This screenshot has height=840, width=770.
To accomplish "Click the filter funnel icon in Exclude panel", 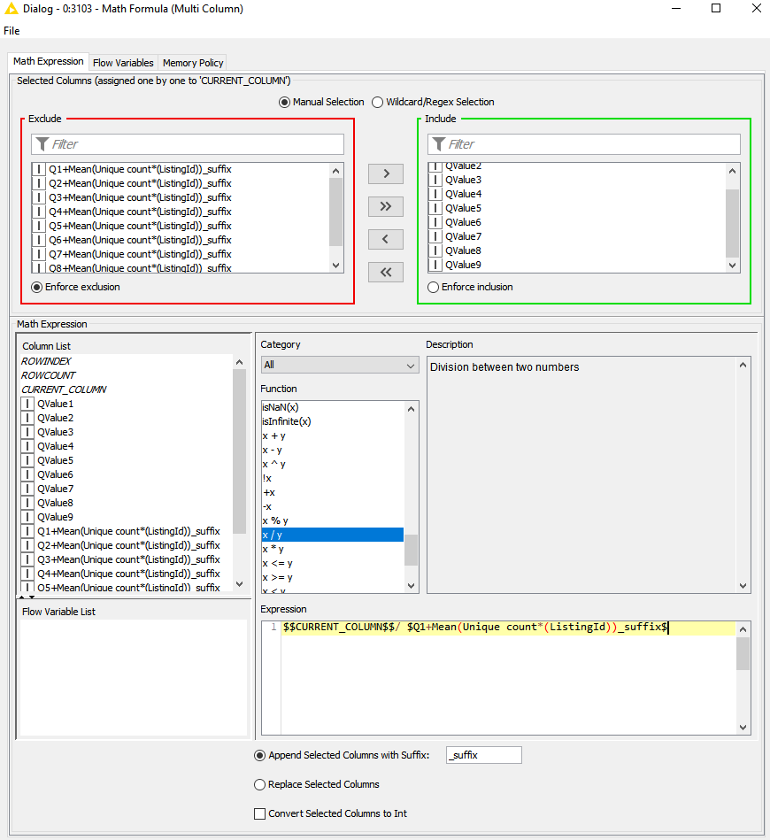I will (42, 144).
